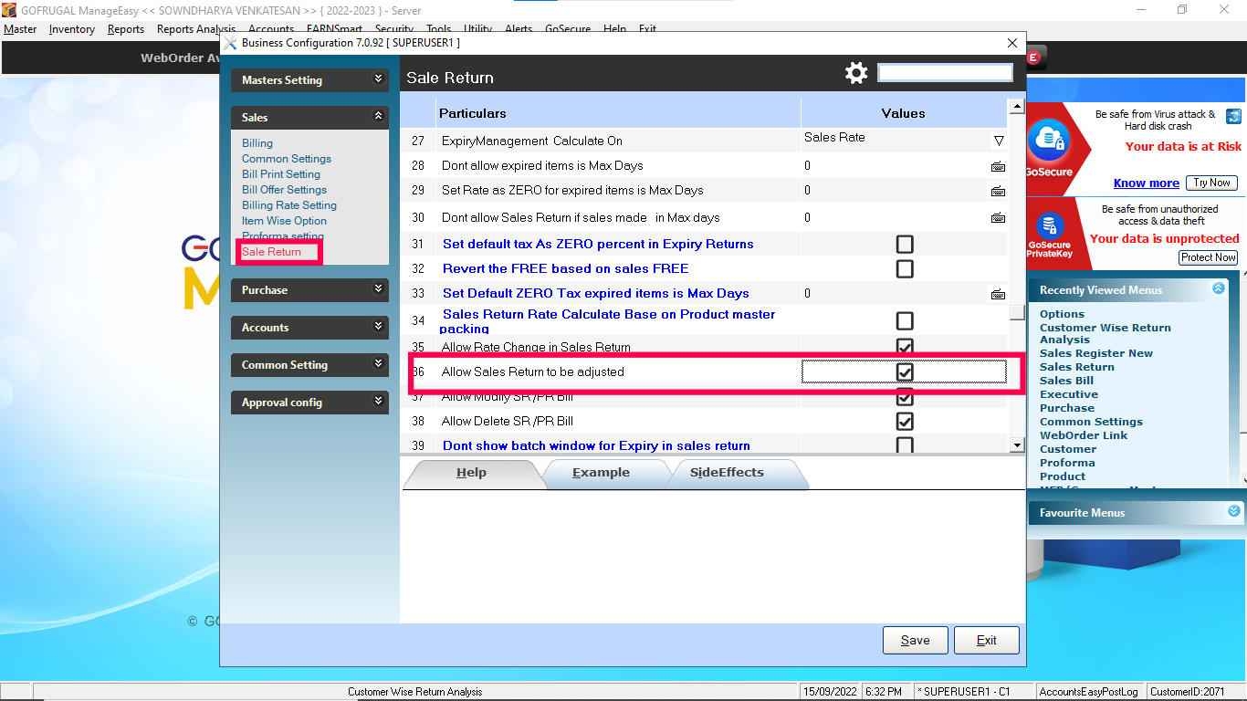The width and height of the screenshot is (1247, 701).
Task: Click the GoSecure cloud backup icon
Action: click(x=1049, y=141)
